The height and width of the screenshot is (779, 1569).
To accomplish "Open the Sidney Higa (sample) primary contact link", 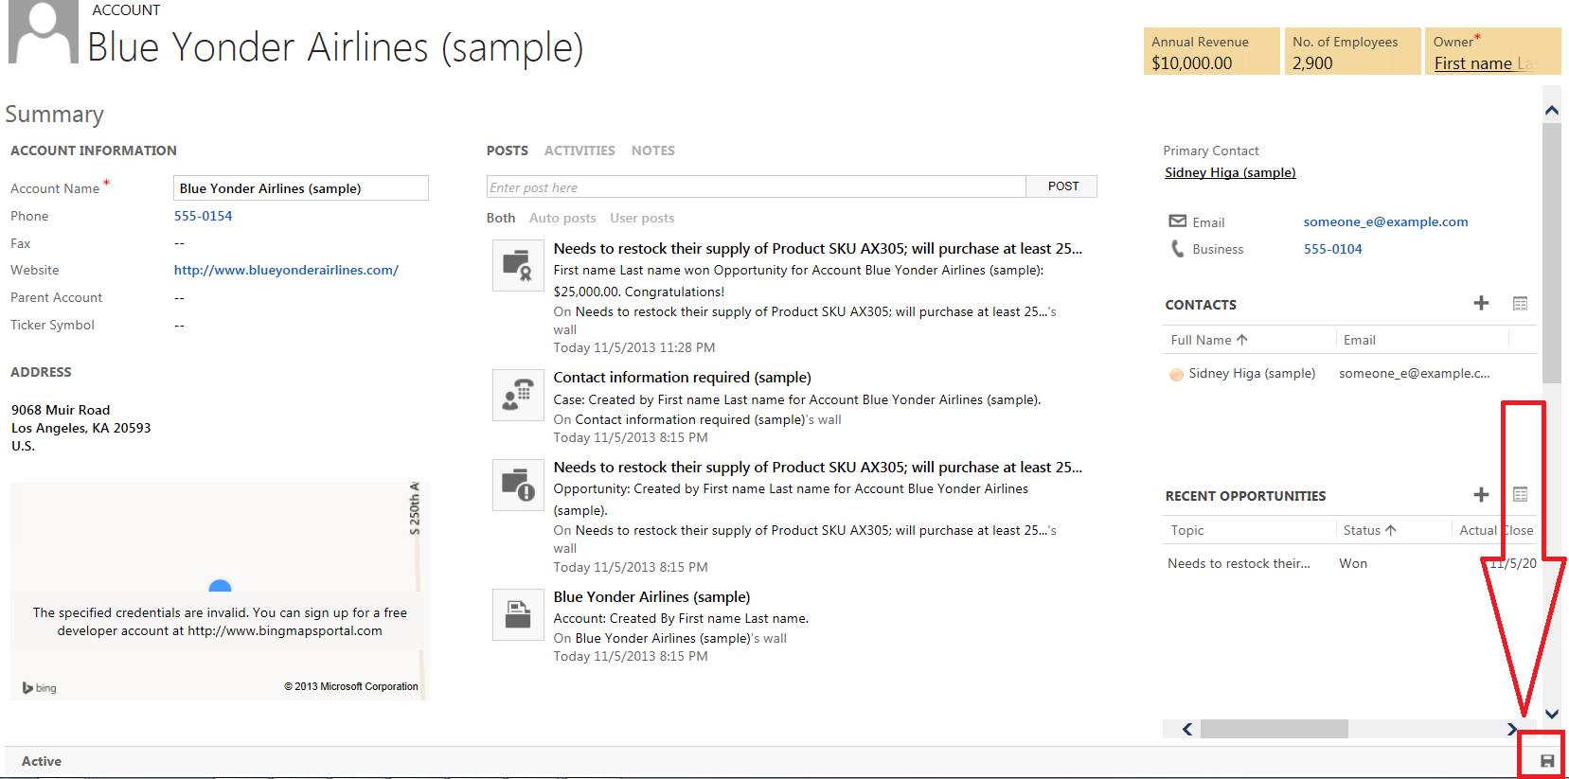I will (1229, 172).
